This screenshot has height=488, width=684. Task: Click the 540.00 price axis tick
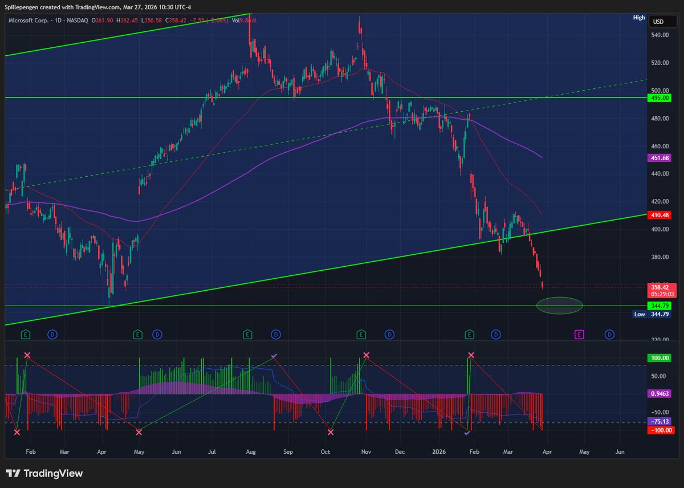click(660, 35)
